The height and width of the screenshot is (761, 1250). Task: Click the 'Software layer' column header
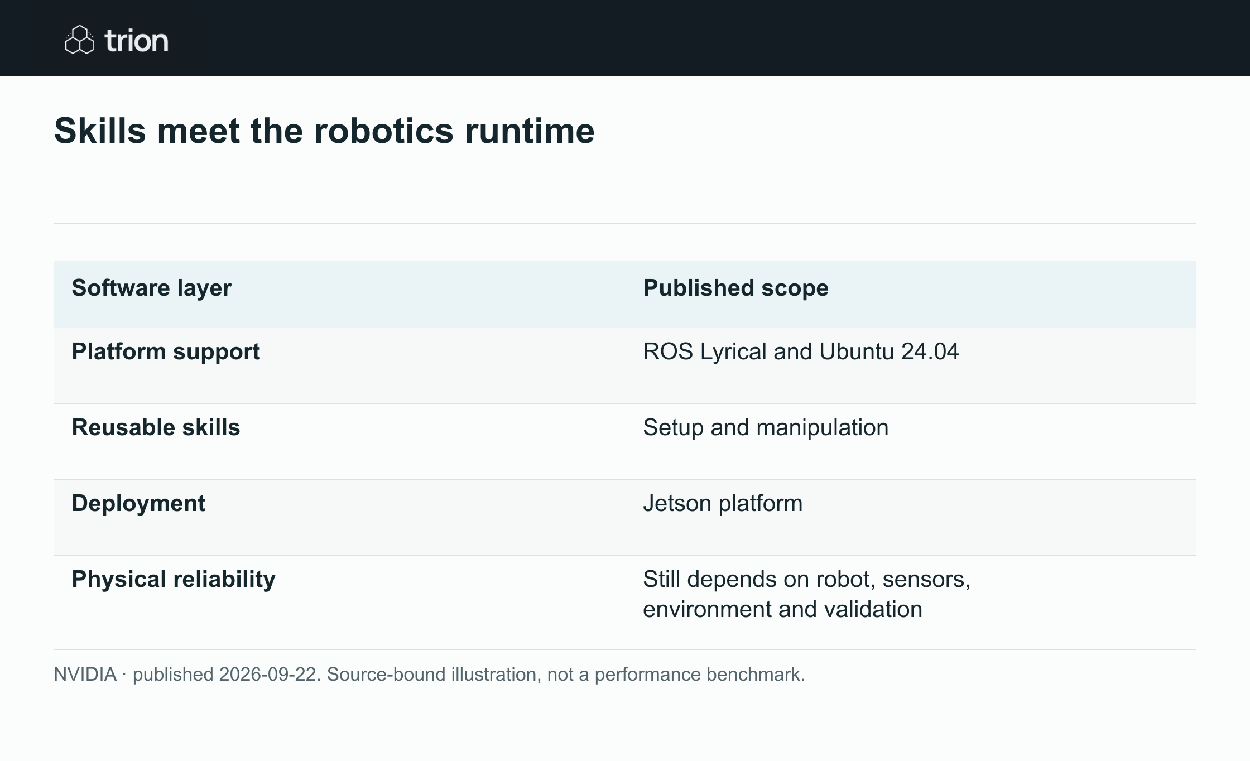pos(151,288)
